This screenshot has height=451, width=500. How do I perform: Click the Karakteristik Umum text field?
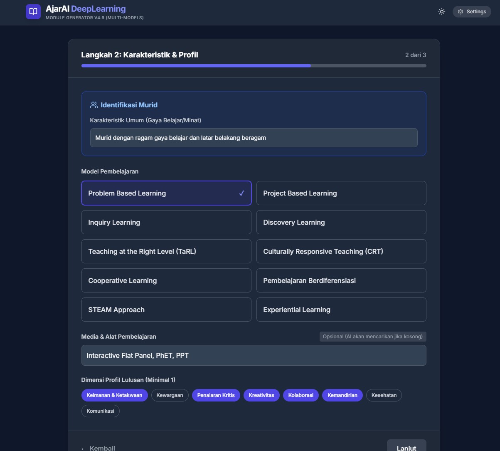tap(254, 138)
